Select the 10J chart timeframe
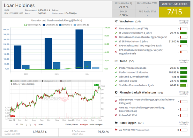This screenshot has height=138, width=193. pos(35,125)
